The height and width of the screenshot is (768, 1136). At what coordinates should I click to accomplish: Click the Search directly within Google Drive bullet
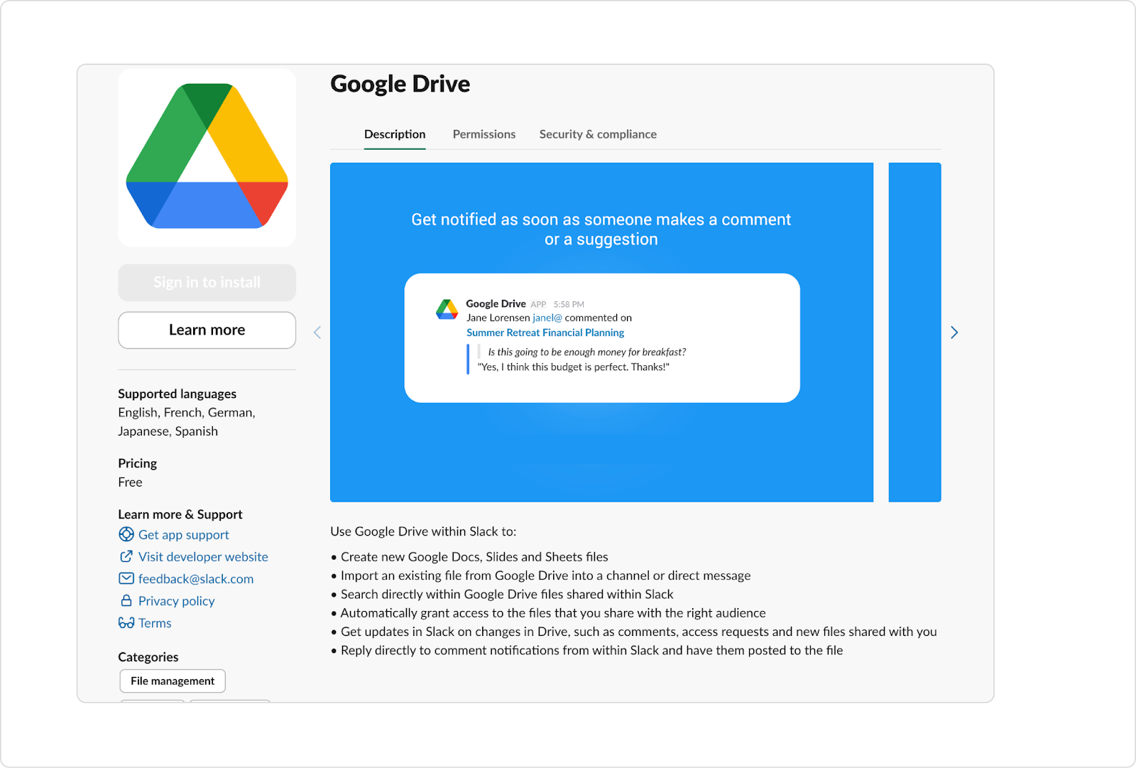(502, 594)
